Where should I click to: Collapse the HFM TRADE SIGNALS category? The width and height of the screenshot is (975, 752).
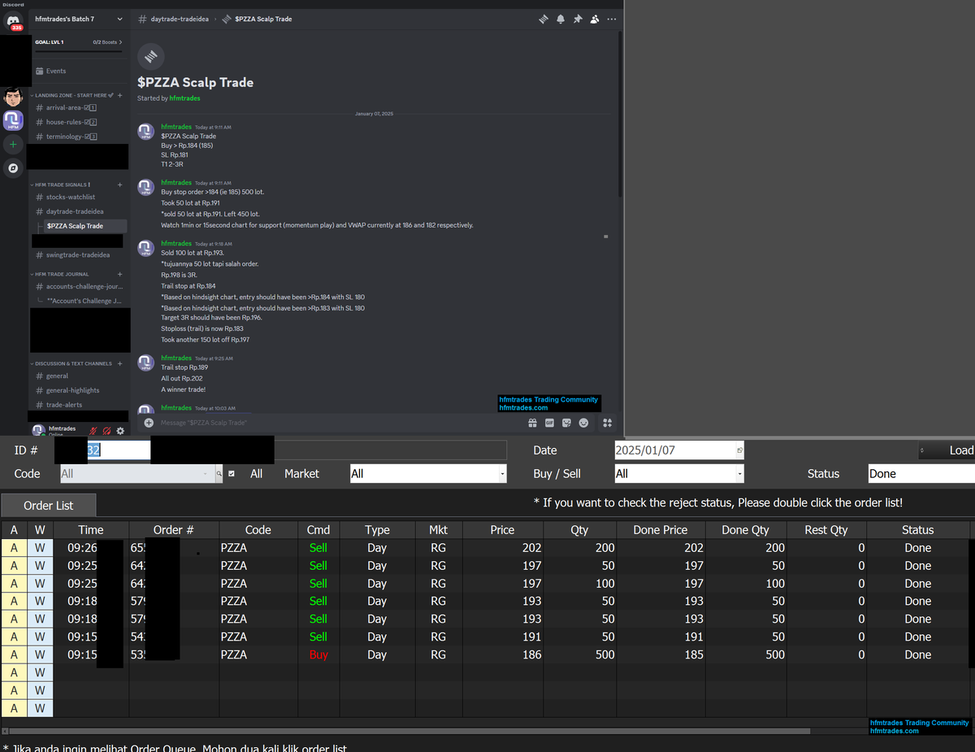(x=60, y=185)
